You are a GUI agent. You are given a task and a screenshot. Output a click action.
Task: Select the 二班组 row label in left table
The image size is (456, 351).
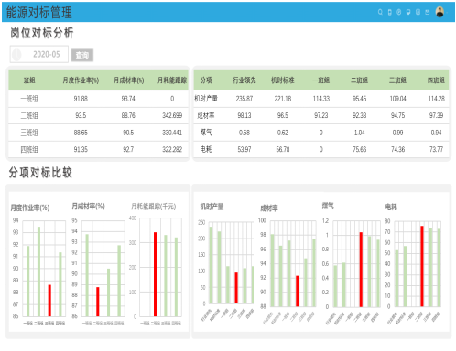point(29,115)
